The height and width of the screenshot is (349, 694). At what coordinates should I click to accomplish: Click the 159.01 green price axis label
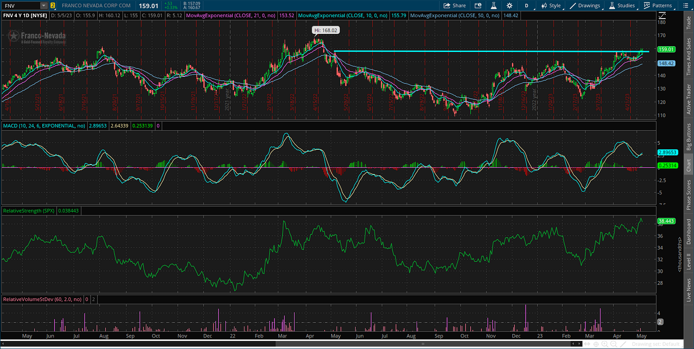[x=665, y=49]
